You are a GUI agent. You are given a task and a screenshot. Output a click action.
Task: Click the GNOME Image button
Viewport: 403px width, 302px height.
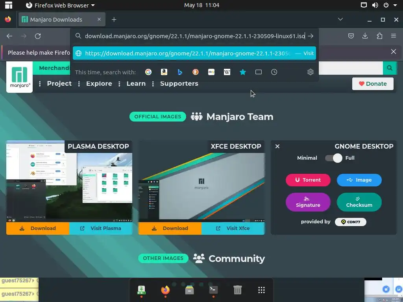(359, 180)
